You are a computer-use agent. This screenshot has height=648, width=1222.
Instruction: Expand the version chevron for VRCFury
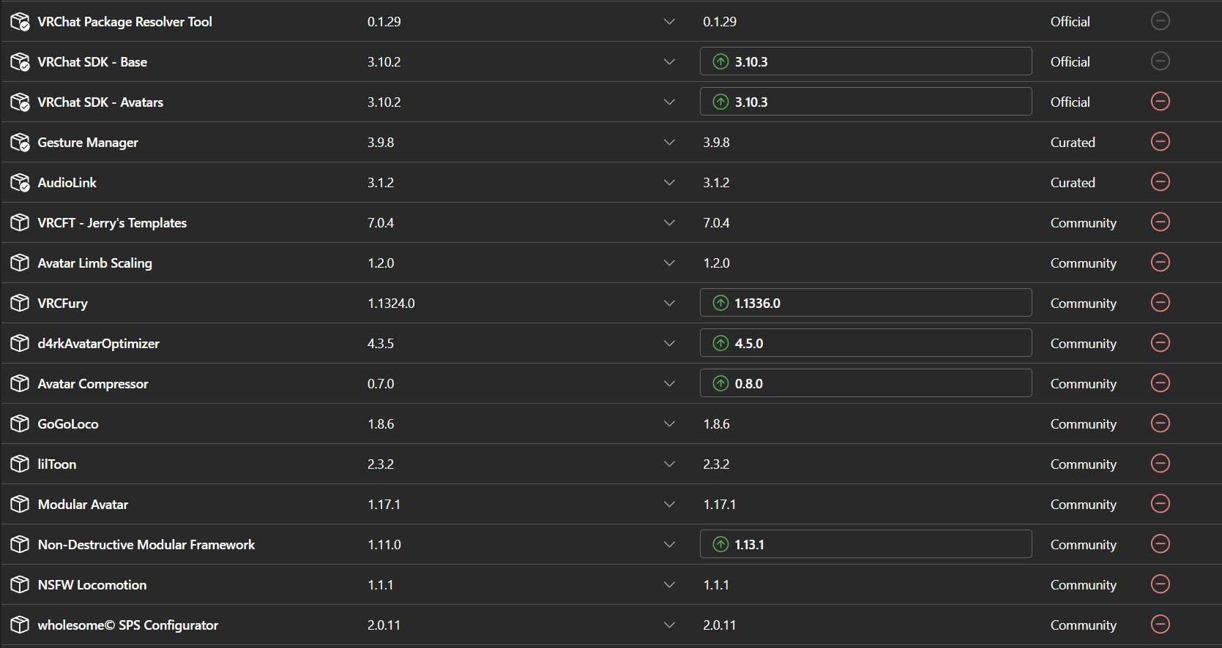pos(668,303)
